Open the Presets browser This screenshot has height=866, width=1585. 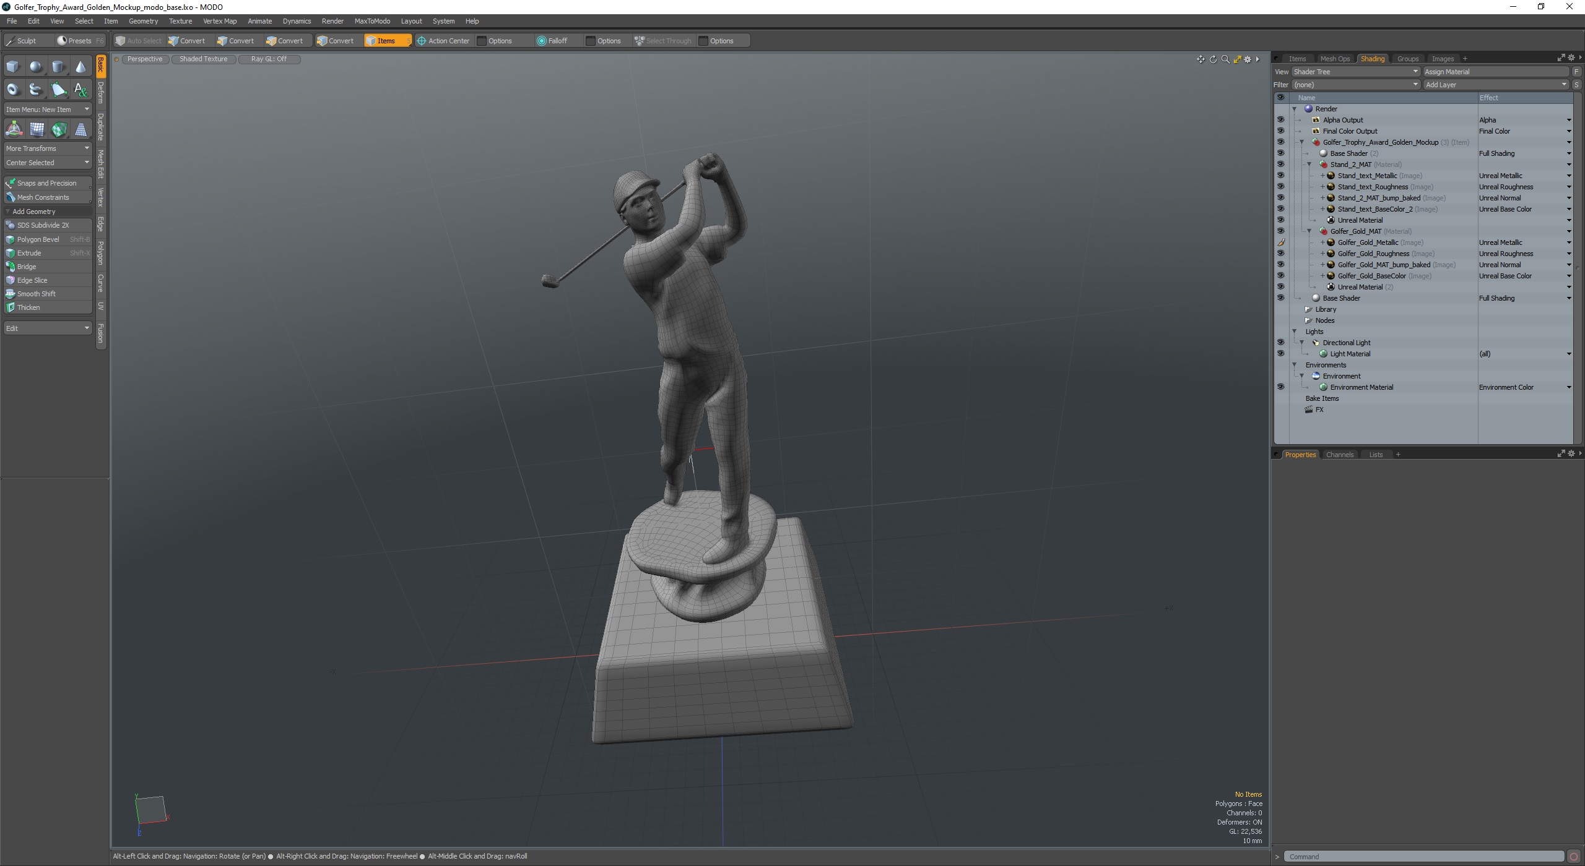pyautogui.click(x=80, y=41)
